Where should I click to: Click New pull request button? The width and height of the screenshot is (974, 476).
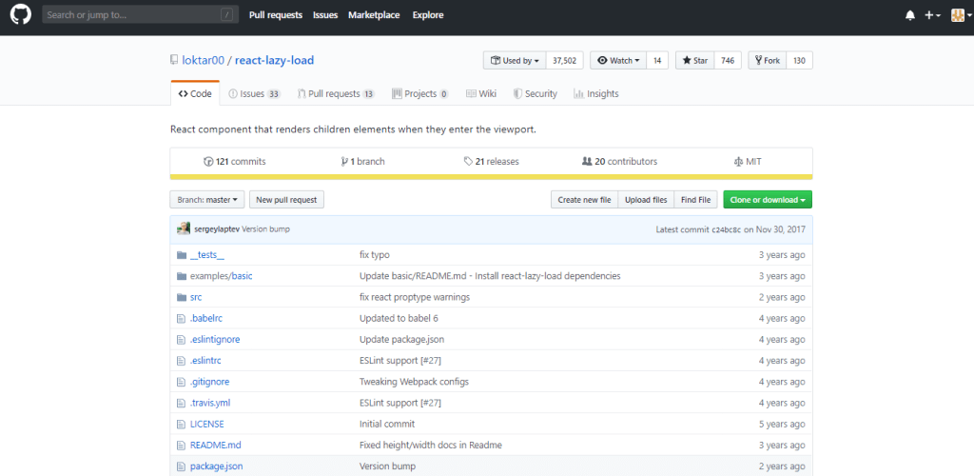click(286, 200)
